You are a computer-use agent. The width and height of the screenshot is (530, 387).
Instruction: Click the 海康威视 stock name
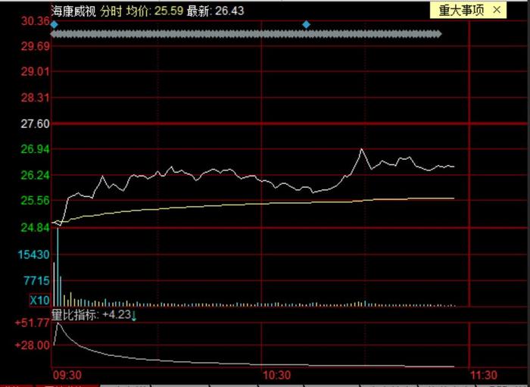[x=73, y=11]
